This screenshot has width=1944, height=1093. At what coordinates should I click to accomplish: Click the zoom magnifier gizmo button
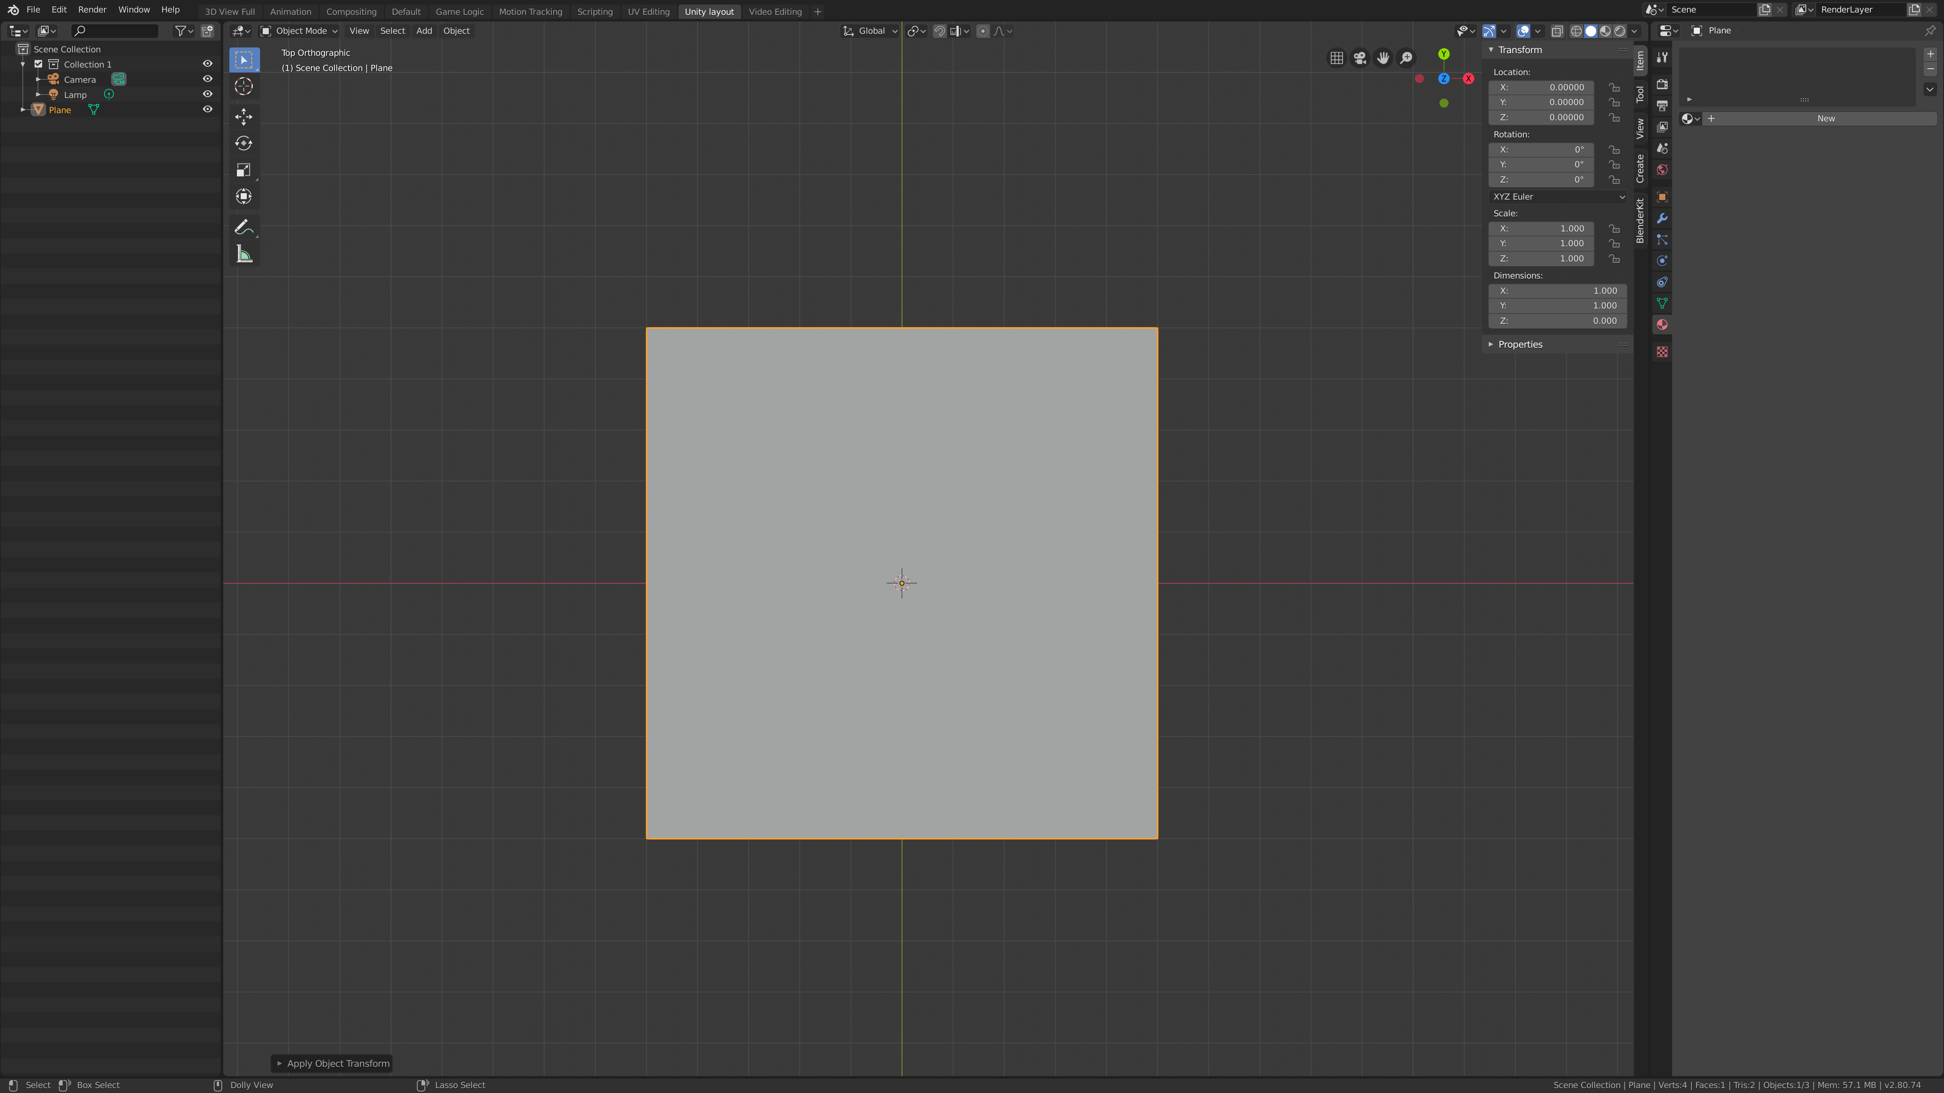[x=1407, y=58]
